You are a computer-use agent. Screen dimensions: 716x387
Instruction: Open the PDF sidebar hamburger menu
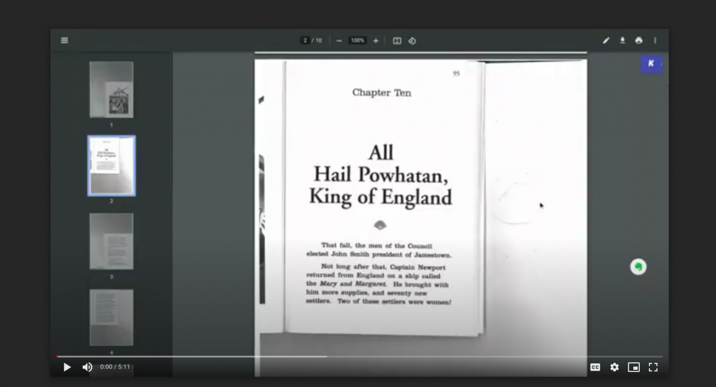pos(64,40)
